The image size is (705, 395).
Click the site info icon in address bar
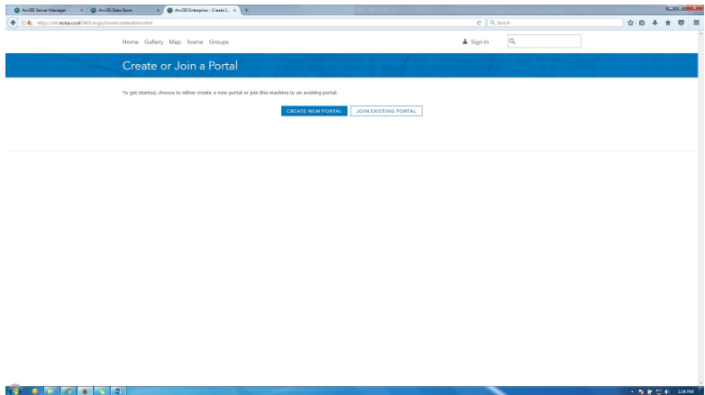tap(23, 23)
